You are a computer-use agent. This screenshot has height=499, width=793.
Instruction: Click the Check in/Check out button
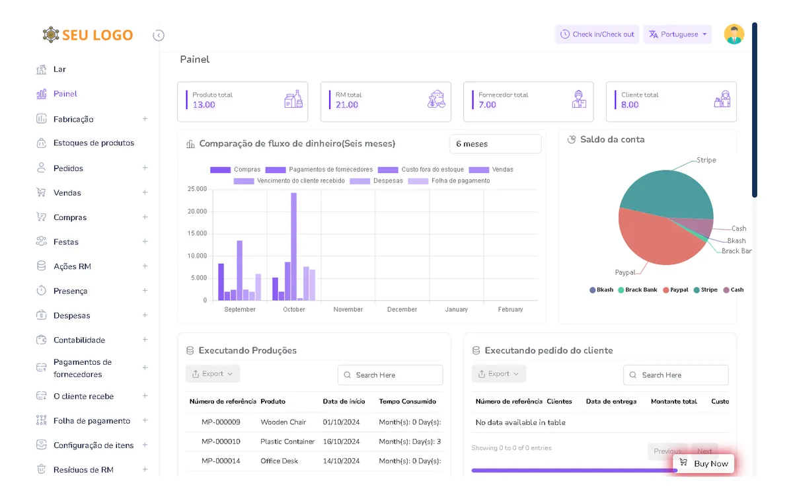coord(597,34)
